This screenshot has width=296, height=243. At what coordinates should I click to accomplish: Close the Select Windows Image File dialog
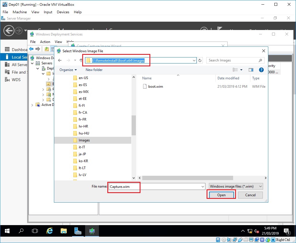pos(263,51)
